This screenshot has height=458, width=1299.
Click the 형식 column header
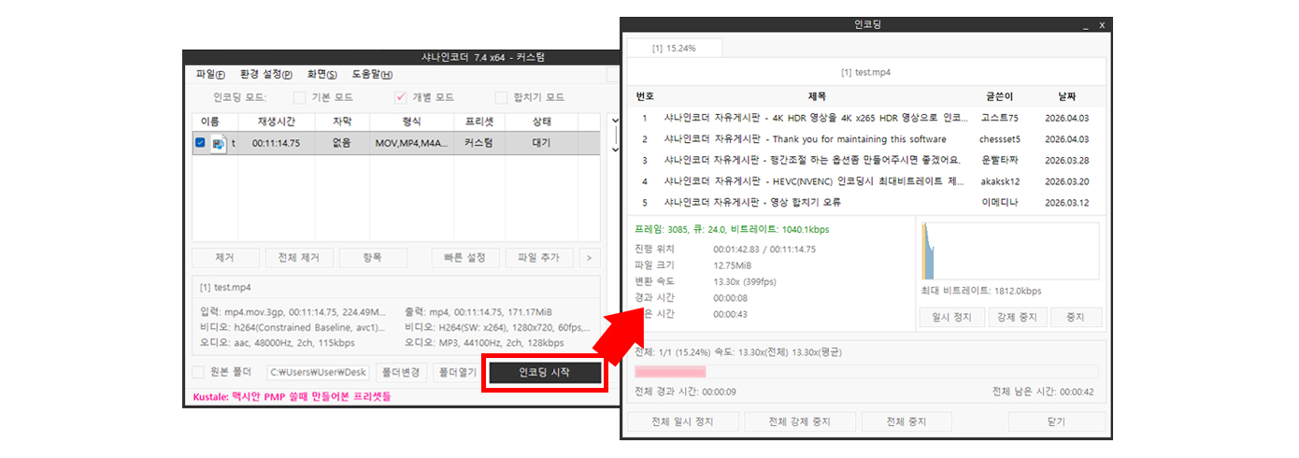coord(411,122)
